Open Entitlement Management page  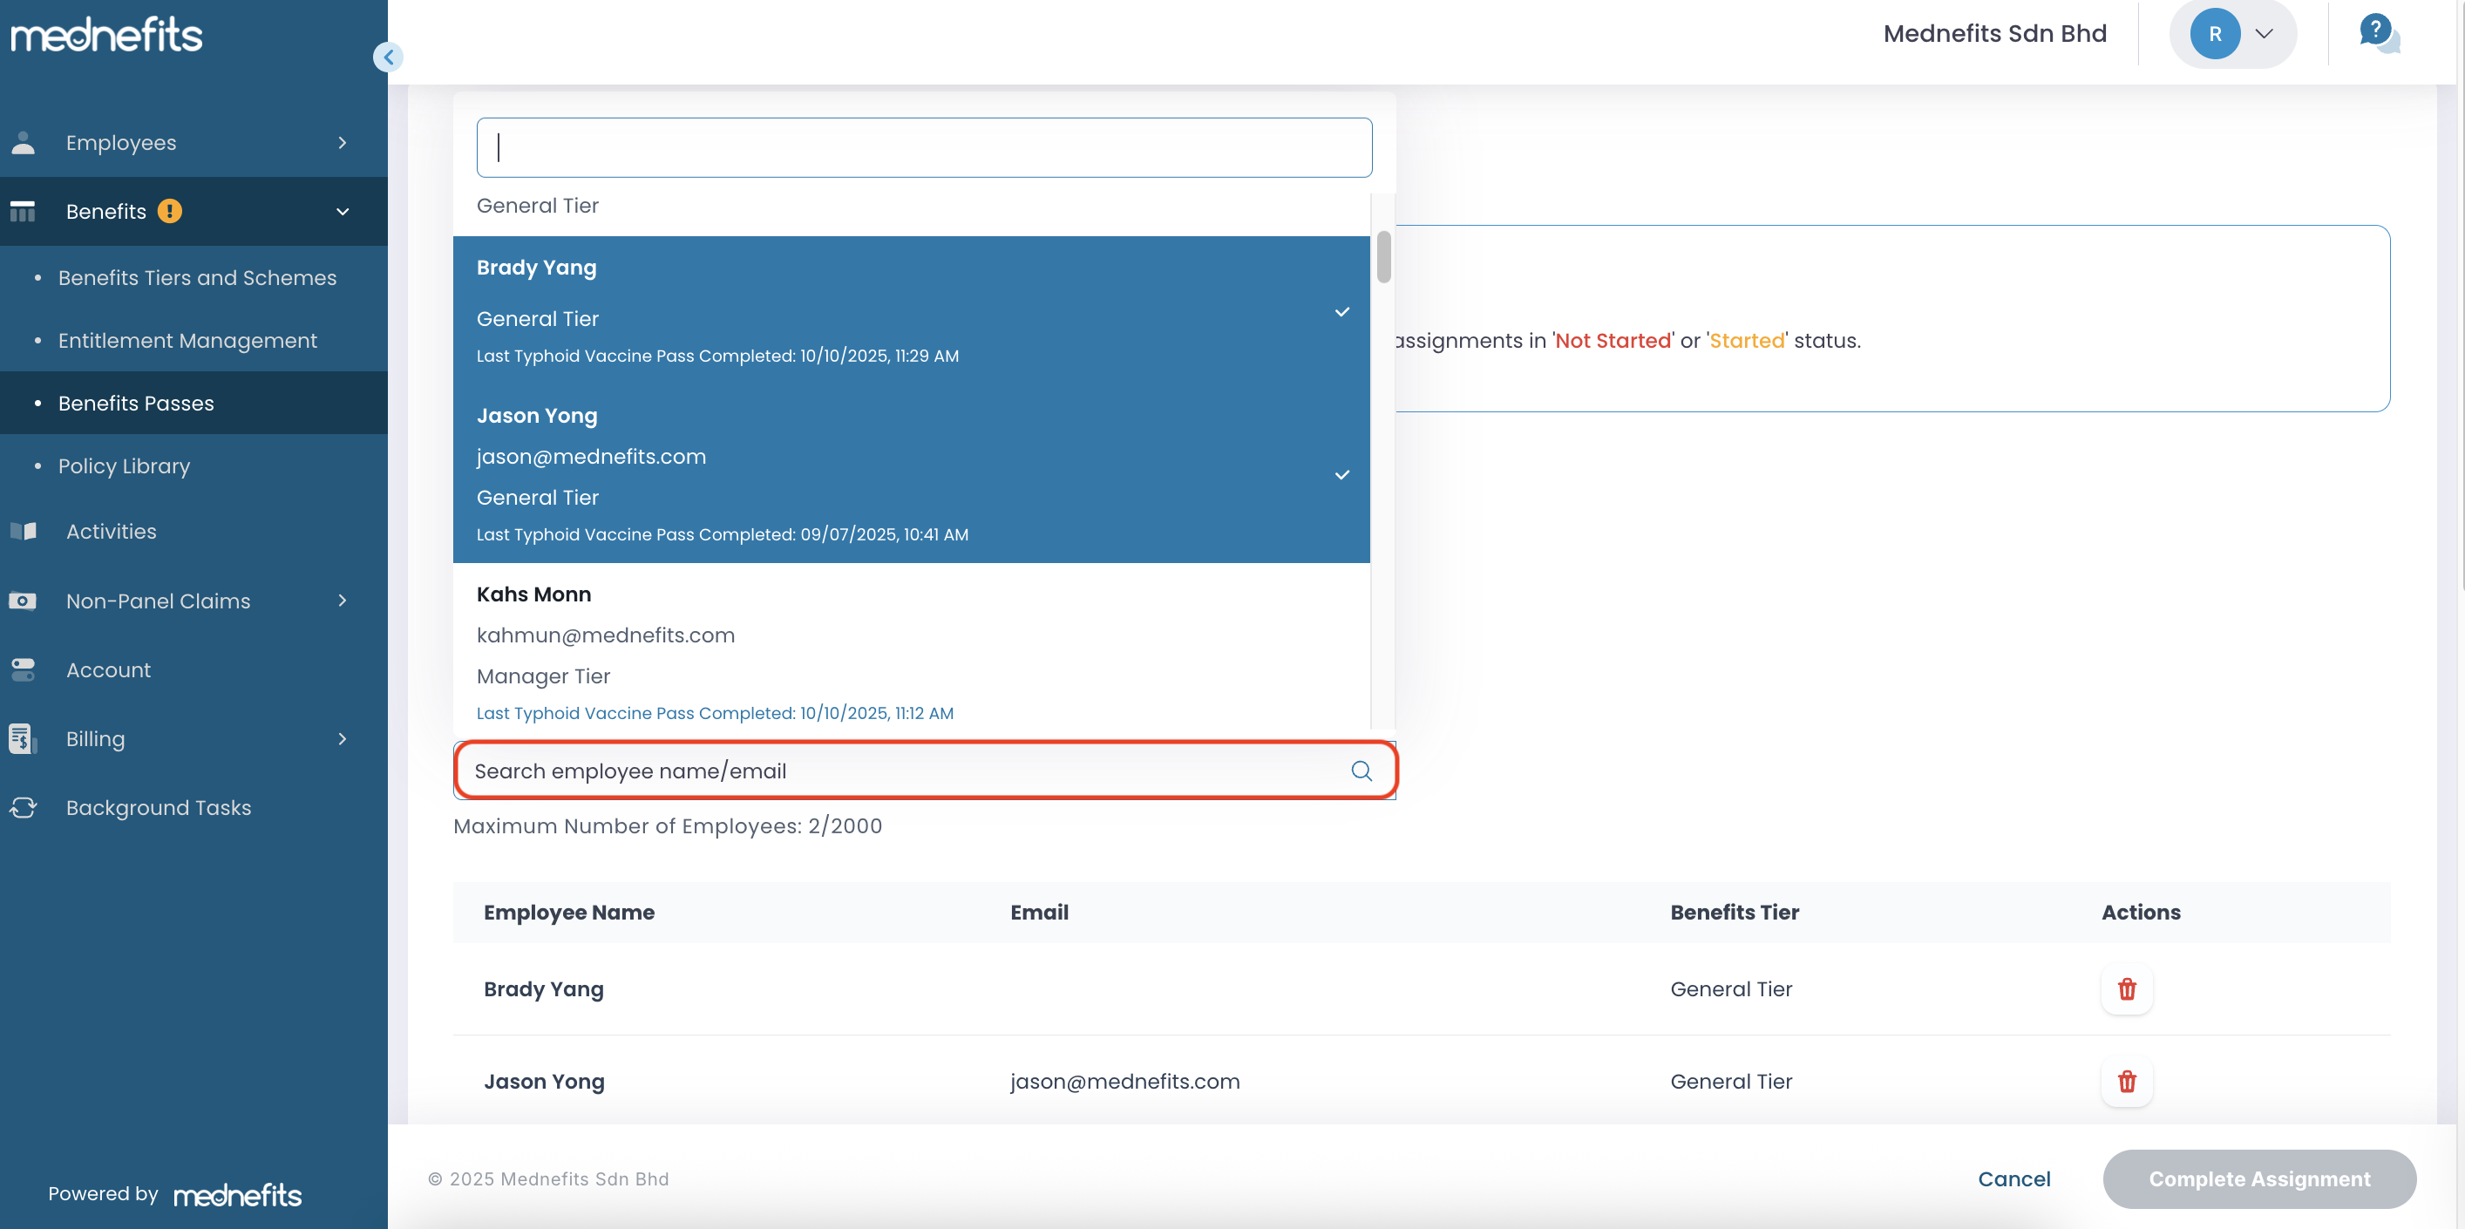187,340
